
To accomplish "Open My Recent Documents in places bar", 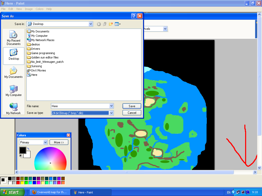I will (x=14, y=38).
